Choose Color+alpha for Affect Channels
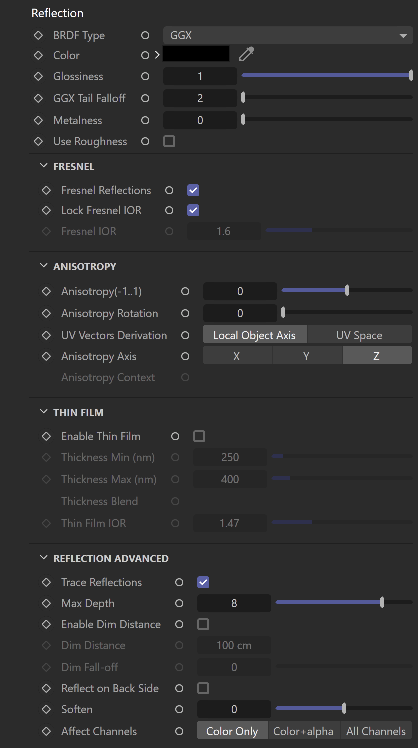Screen dimensions: 418x748 (x=304, y=731)
